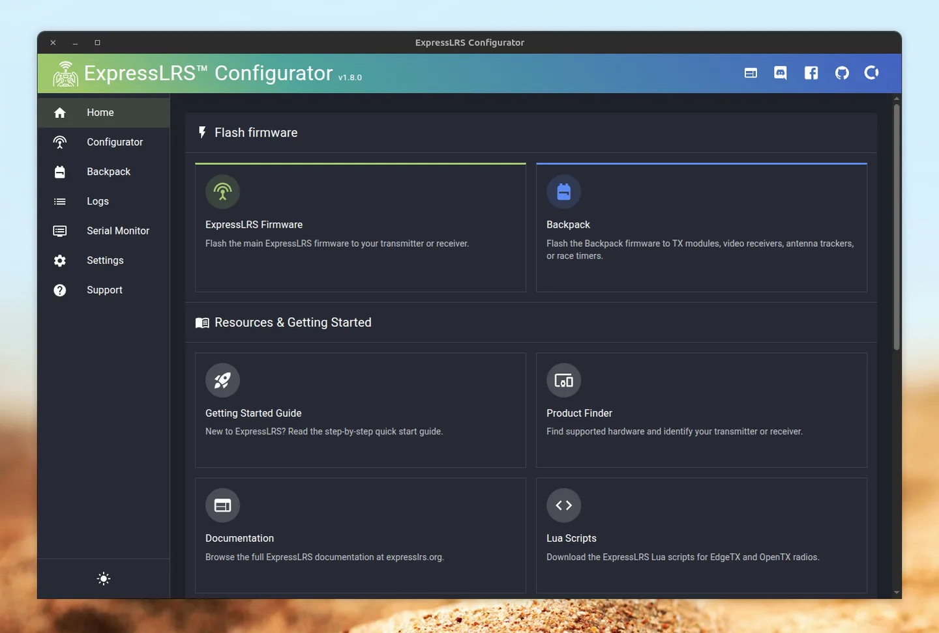
Task: Click the Product Finder devices icon
Action: pyautogui.click(x=564, y=380)
